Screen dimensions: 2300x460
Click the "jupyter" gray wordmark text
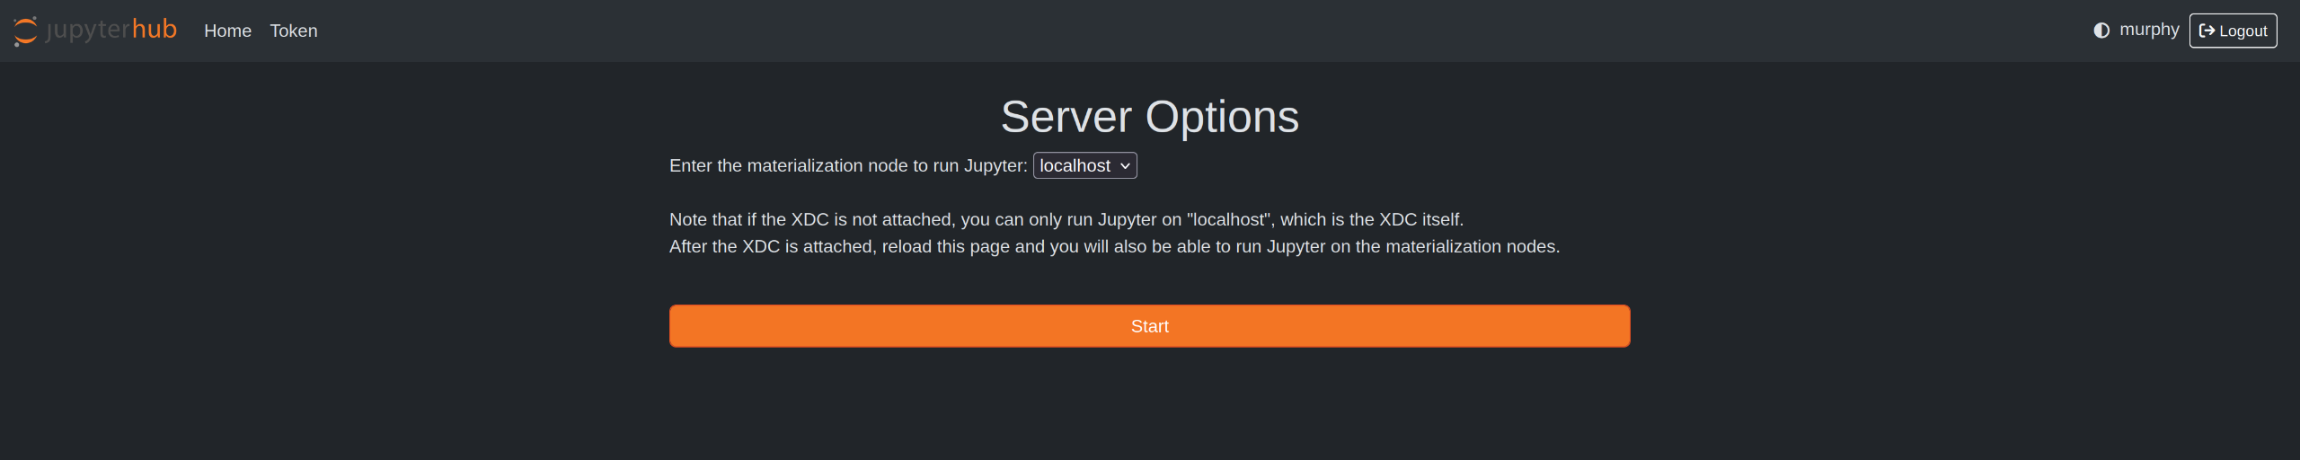[87, 30]
